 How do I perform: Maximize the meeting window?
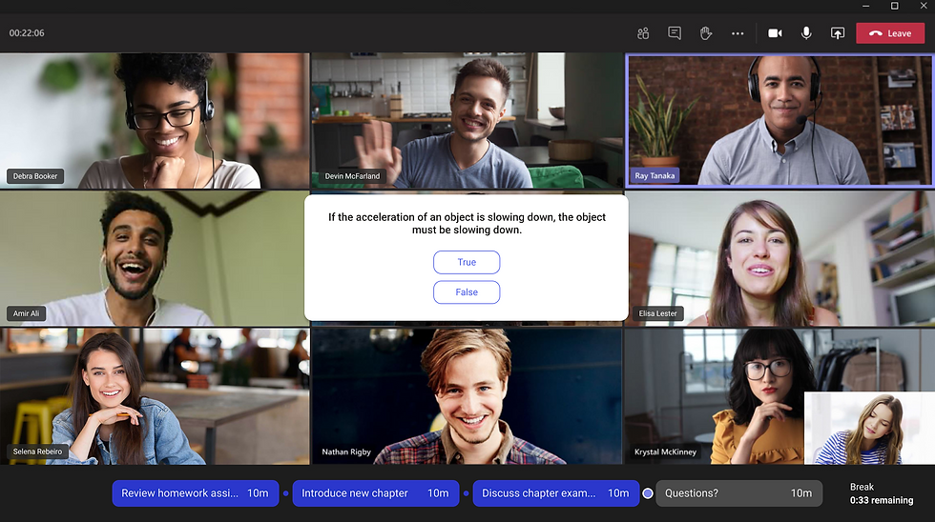click(895, 6)
